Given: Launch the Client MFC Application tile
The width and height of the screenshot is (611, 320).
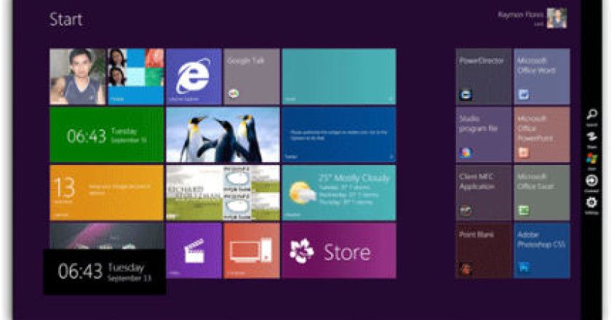Looking at the screenshot, I should pos(484,193).
